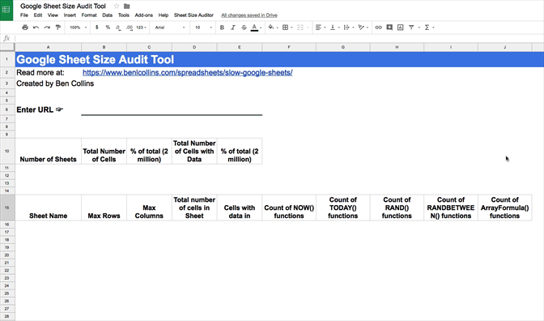544x321 pixels.
Task: Click the insert chart icon
Action: coord(401,28)
